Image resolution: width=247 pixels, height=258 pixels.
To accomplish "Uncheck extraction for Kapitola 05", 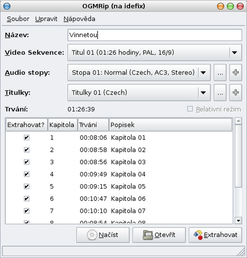I will tap(26, 186).
